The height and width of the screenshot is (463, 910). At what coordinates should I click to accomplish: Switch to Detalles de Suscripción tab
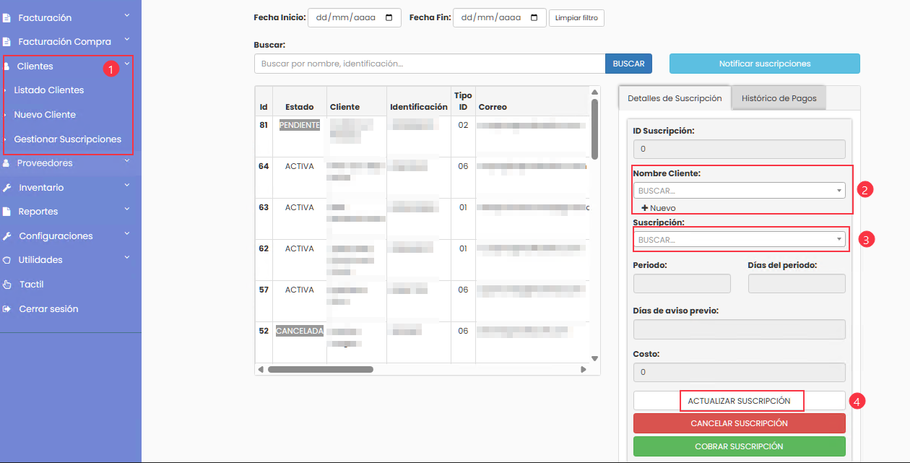[x=675, y=98]
